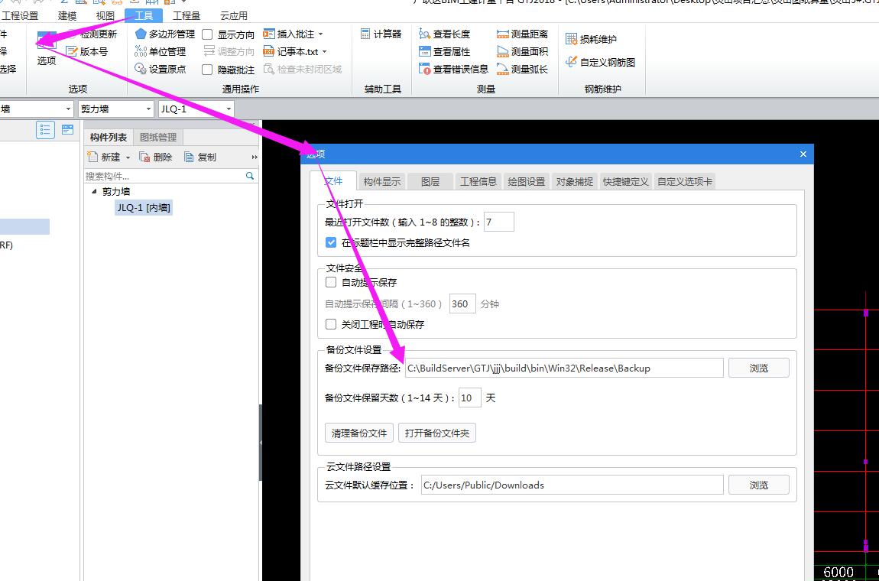This screenshot has width=879, height=581.
Task: Expand 插入批注 dropdown arrow
Action: pyautogui.click(x=321, y=34)
